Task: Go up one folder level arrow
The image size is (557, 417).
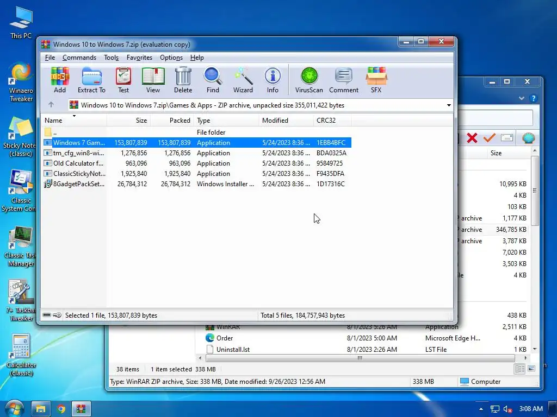Action: pos(51,105)
